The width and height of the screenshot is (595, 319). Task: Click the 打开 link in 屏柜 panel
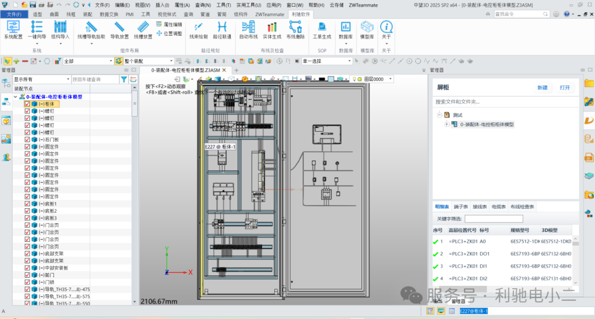click(x=565, y=88)
